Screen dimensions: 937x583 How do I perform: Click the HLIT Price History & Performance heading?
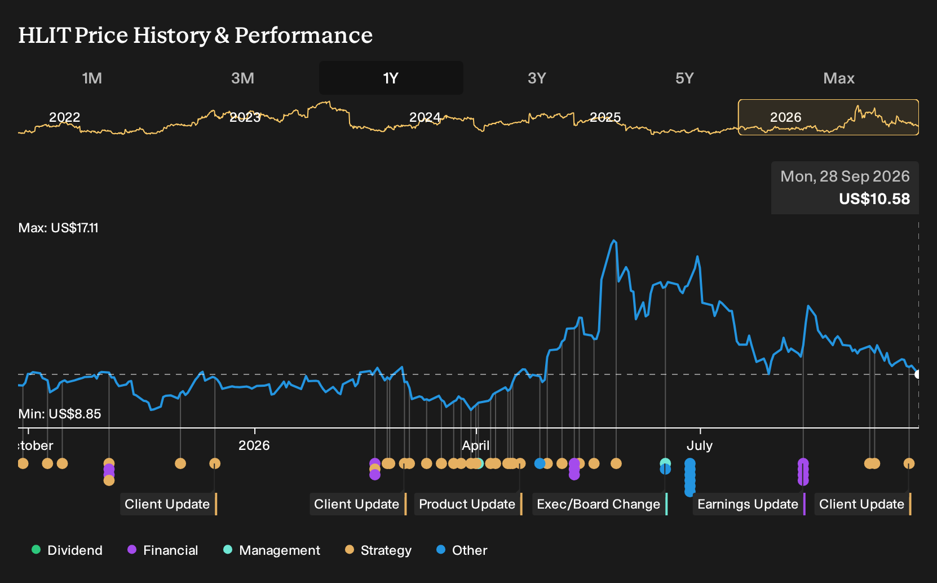(196, 35)
